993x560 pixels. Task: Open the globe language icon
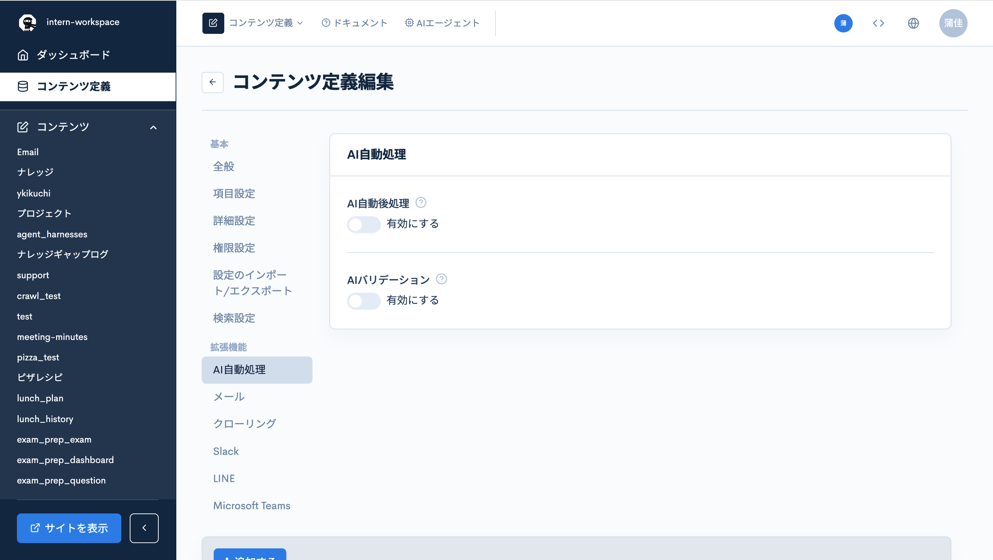(913, 23)
